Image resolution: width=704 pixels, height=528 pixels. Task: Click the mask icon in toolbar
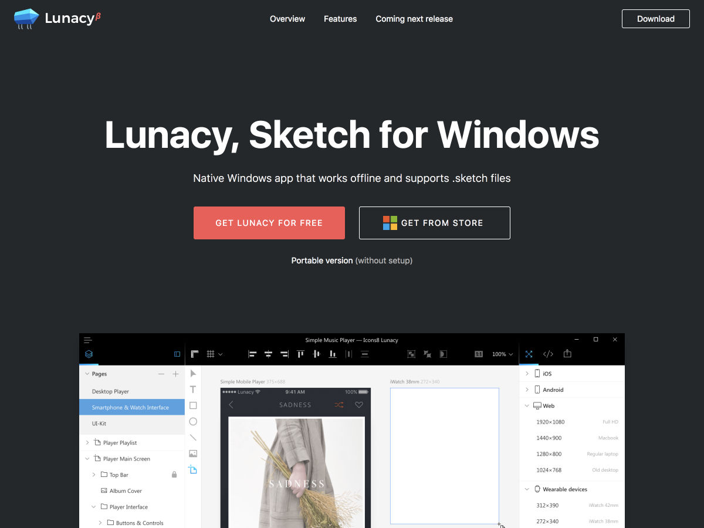[x=443, y=354]
